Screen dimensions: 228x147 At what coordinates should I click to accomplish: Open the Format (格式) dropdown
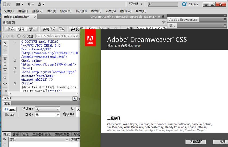(47, 109)
